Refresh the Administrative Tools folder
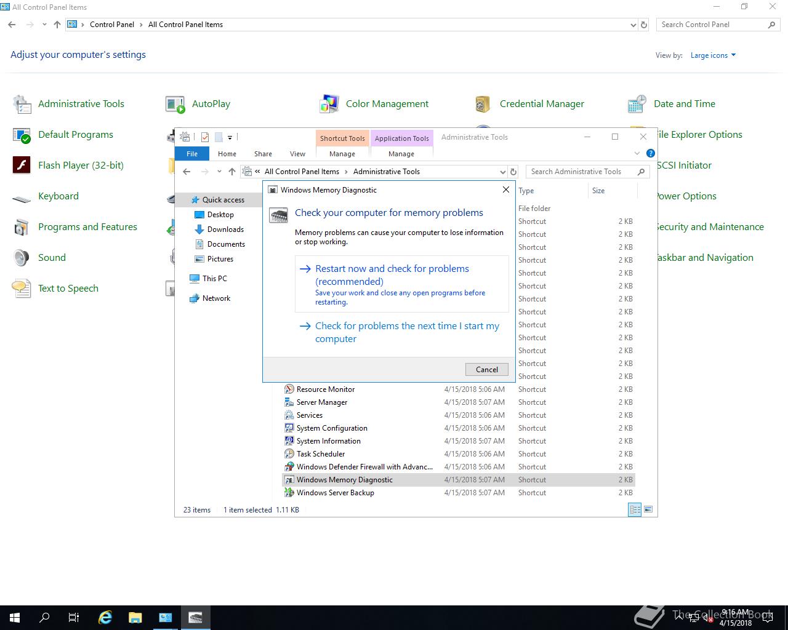Image resolution: width=788 pixels, height=630 pixels. [x=513, y=172]
